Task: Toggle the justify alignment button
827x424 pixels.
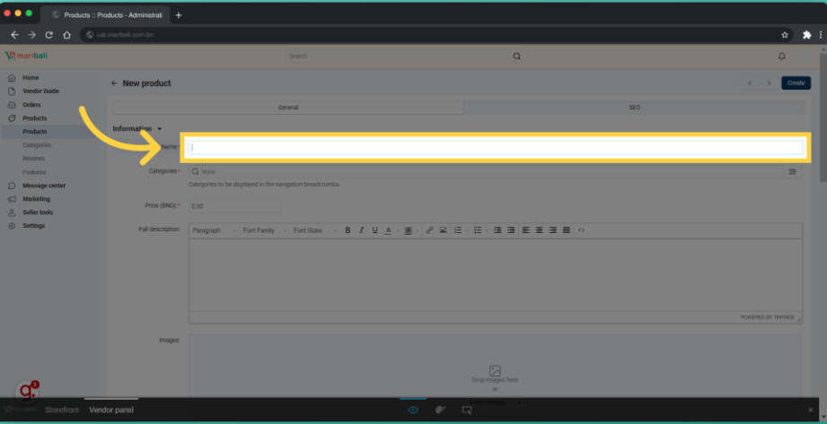Action: 567,230
